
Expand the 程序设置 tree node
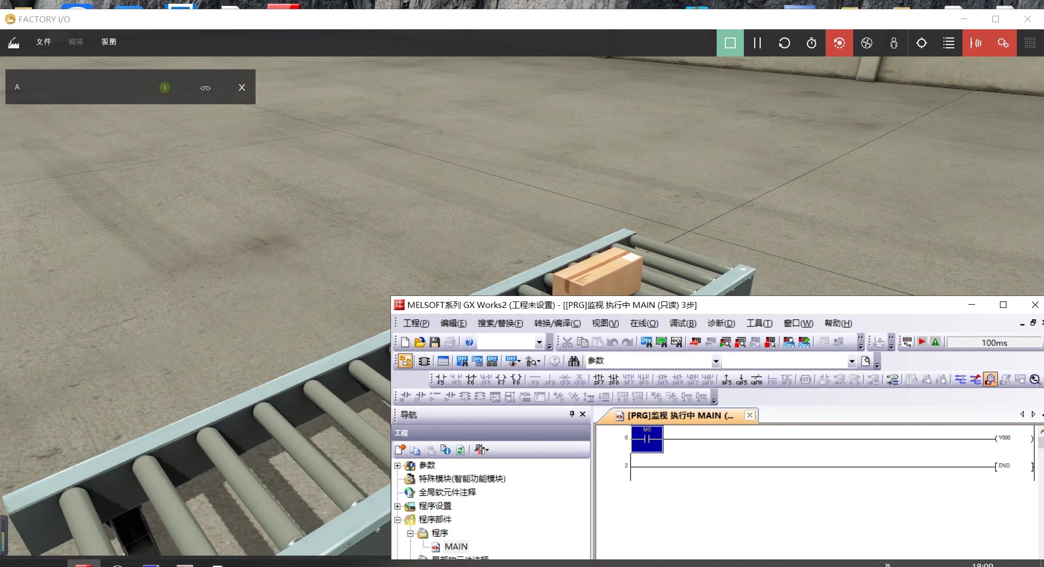click(397, 507)
